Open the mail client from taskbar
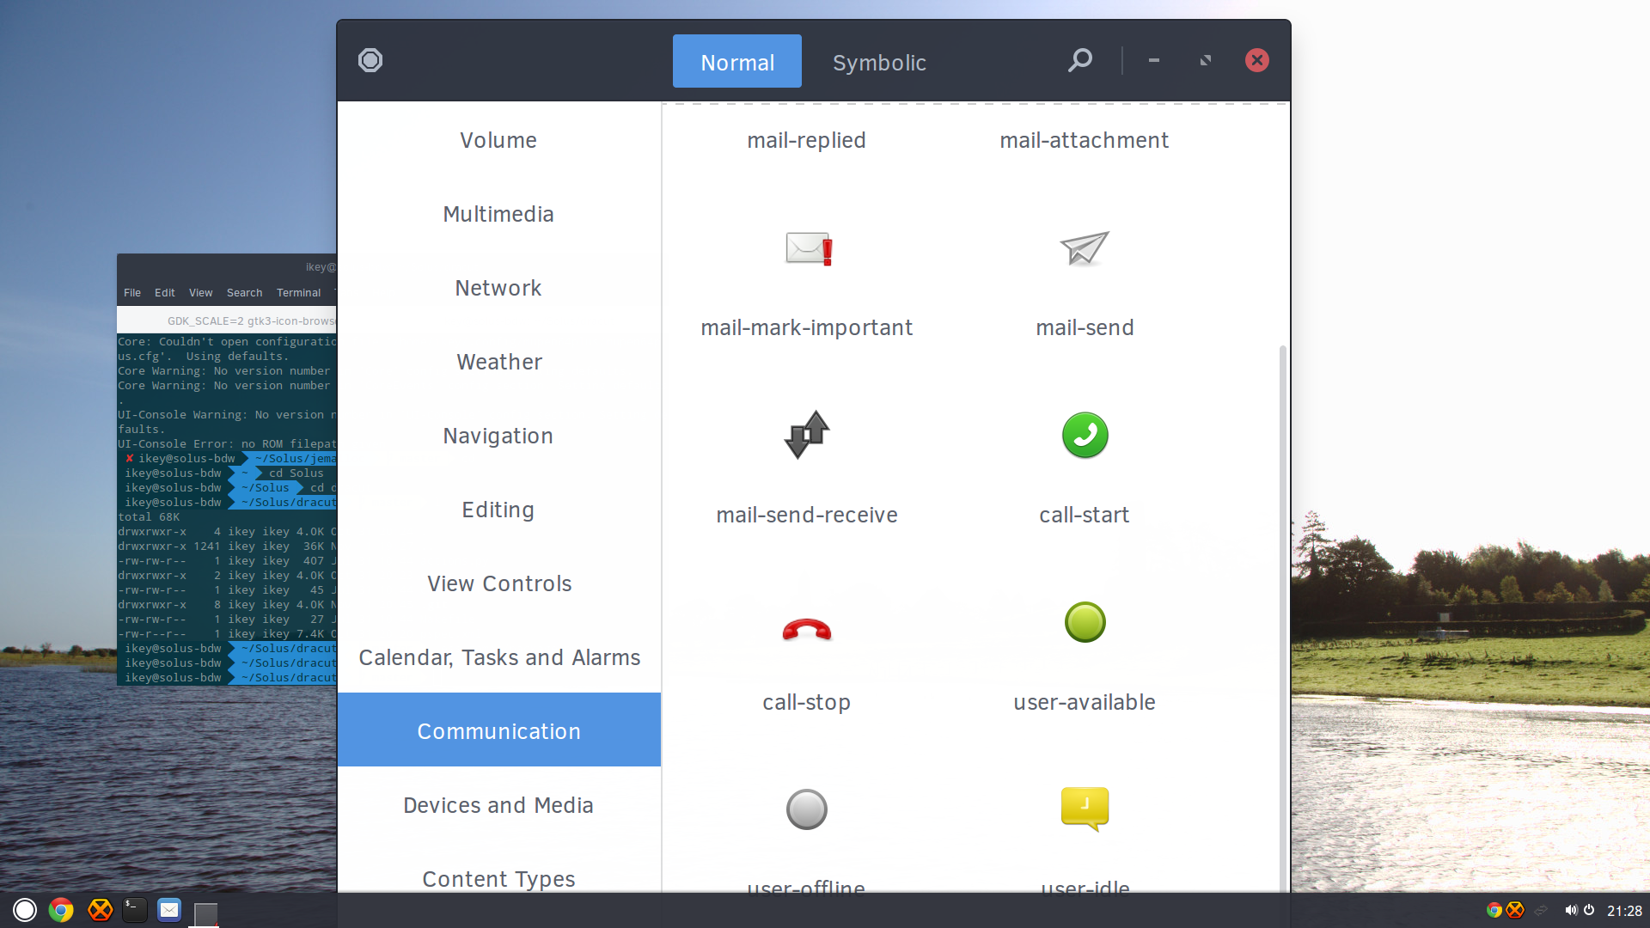 point(169,910)
